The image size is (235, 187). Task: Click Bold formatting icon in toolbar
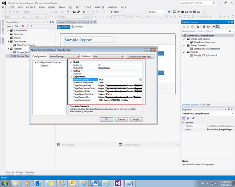95,17
